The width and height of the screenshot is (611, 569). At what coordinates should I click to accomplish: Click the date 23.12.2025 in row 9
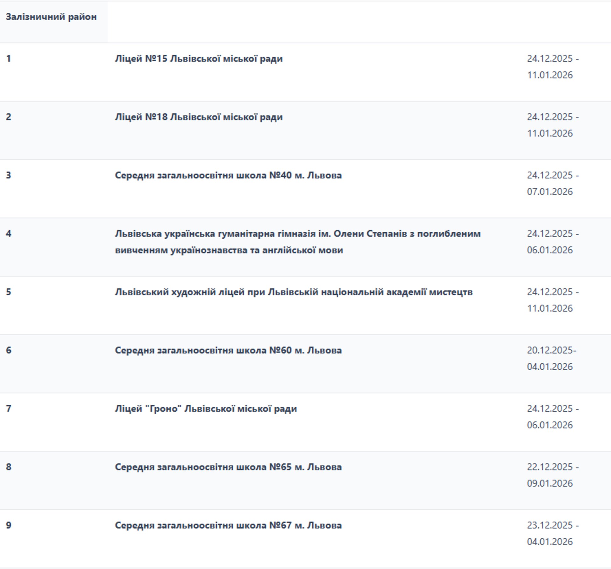coord(550,525)
